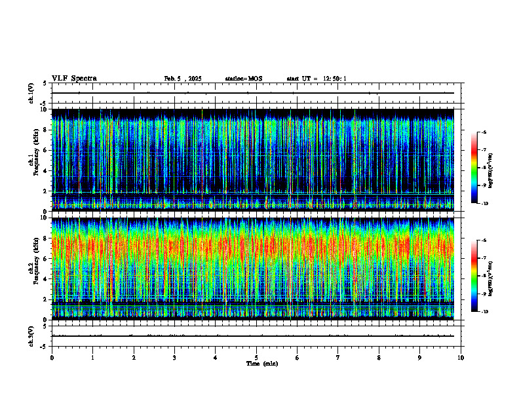The width and height of the screenshot is (519, 401).
Task: Click the "Time (min)" x-axis label
Action: (262, 364)
